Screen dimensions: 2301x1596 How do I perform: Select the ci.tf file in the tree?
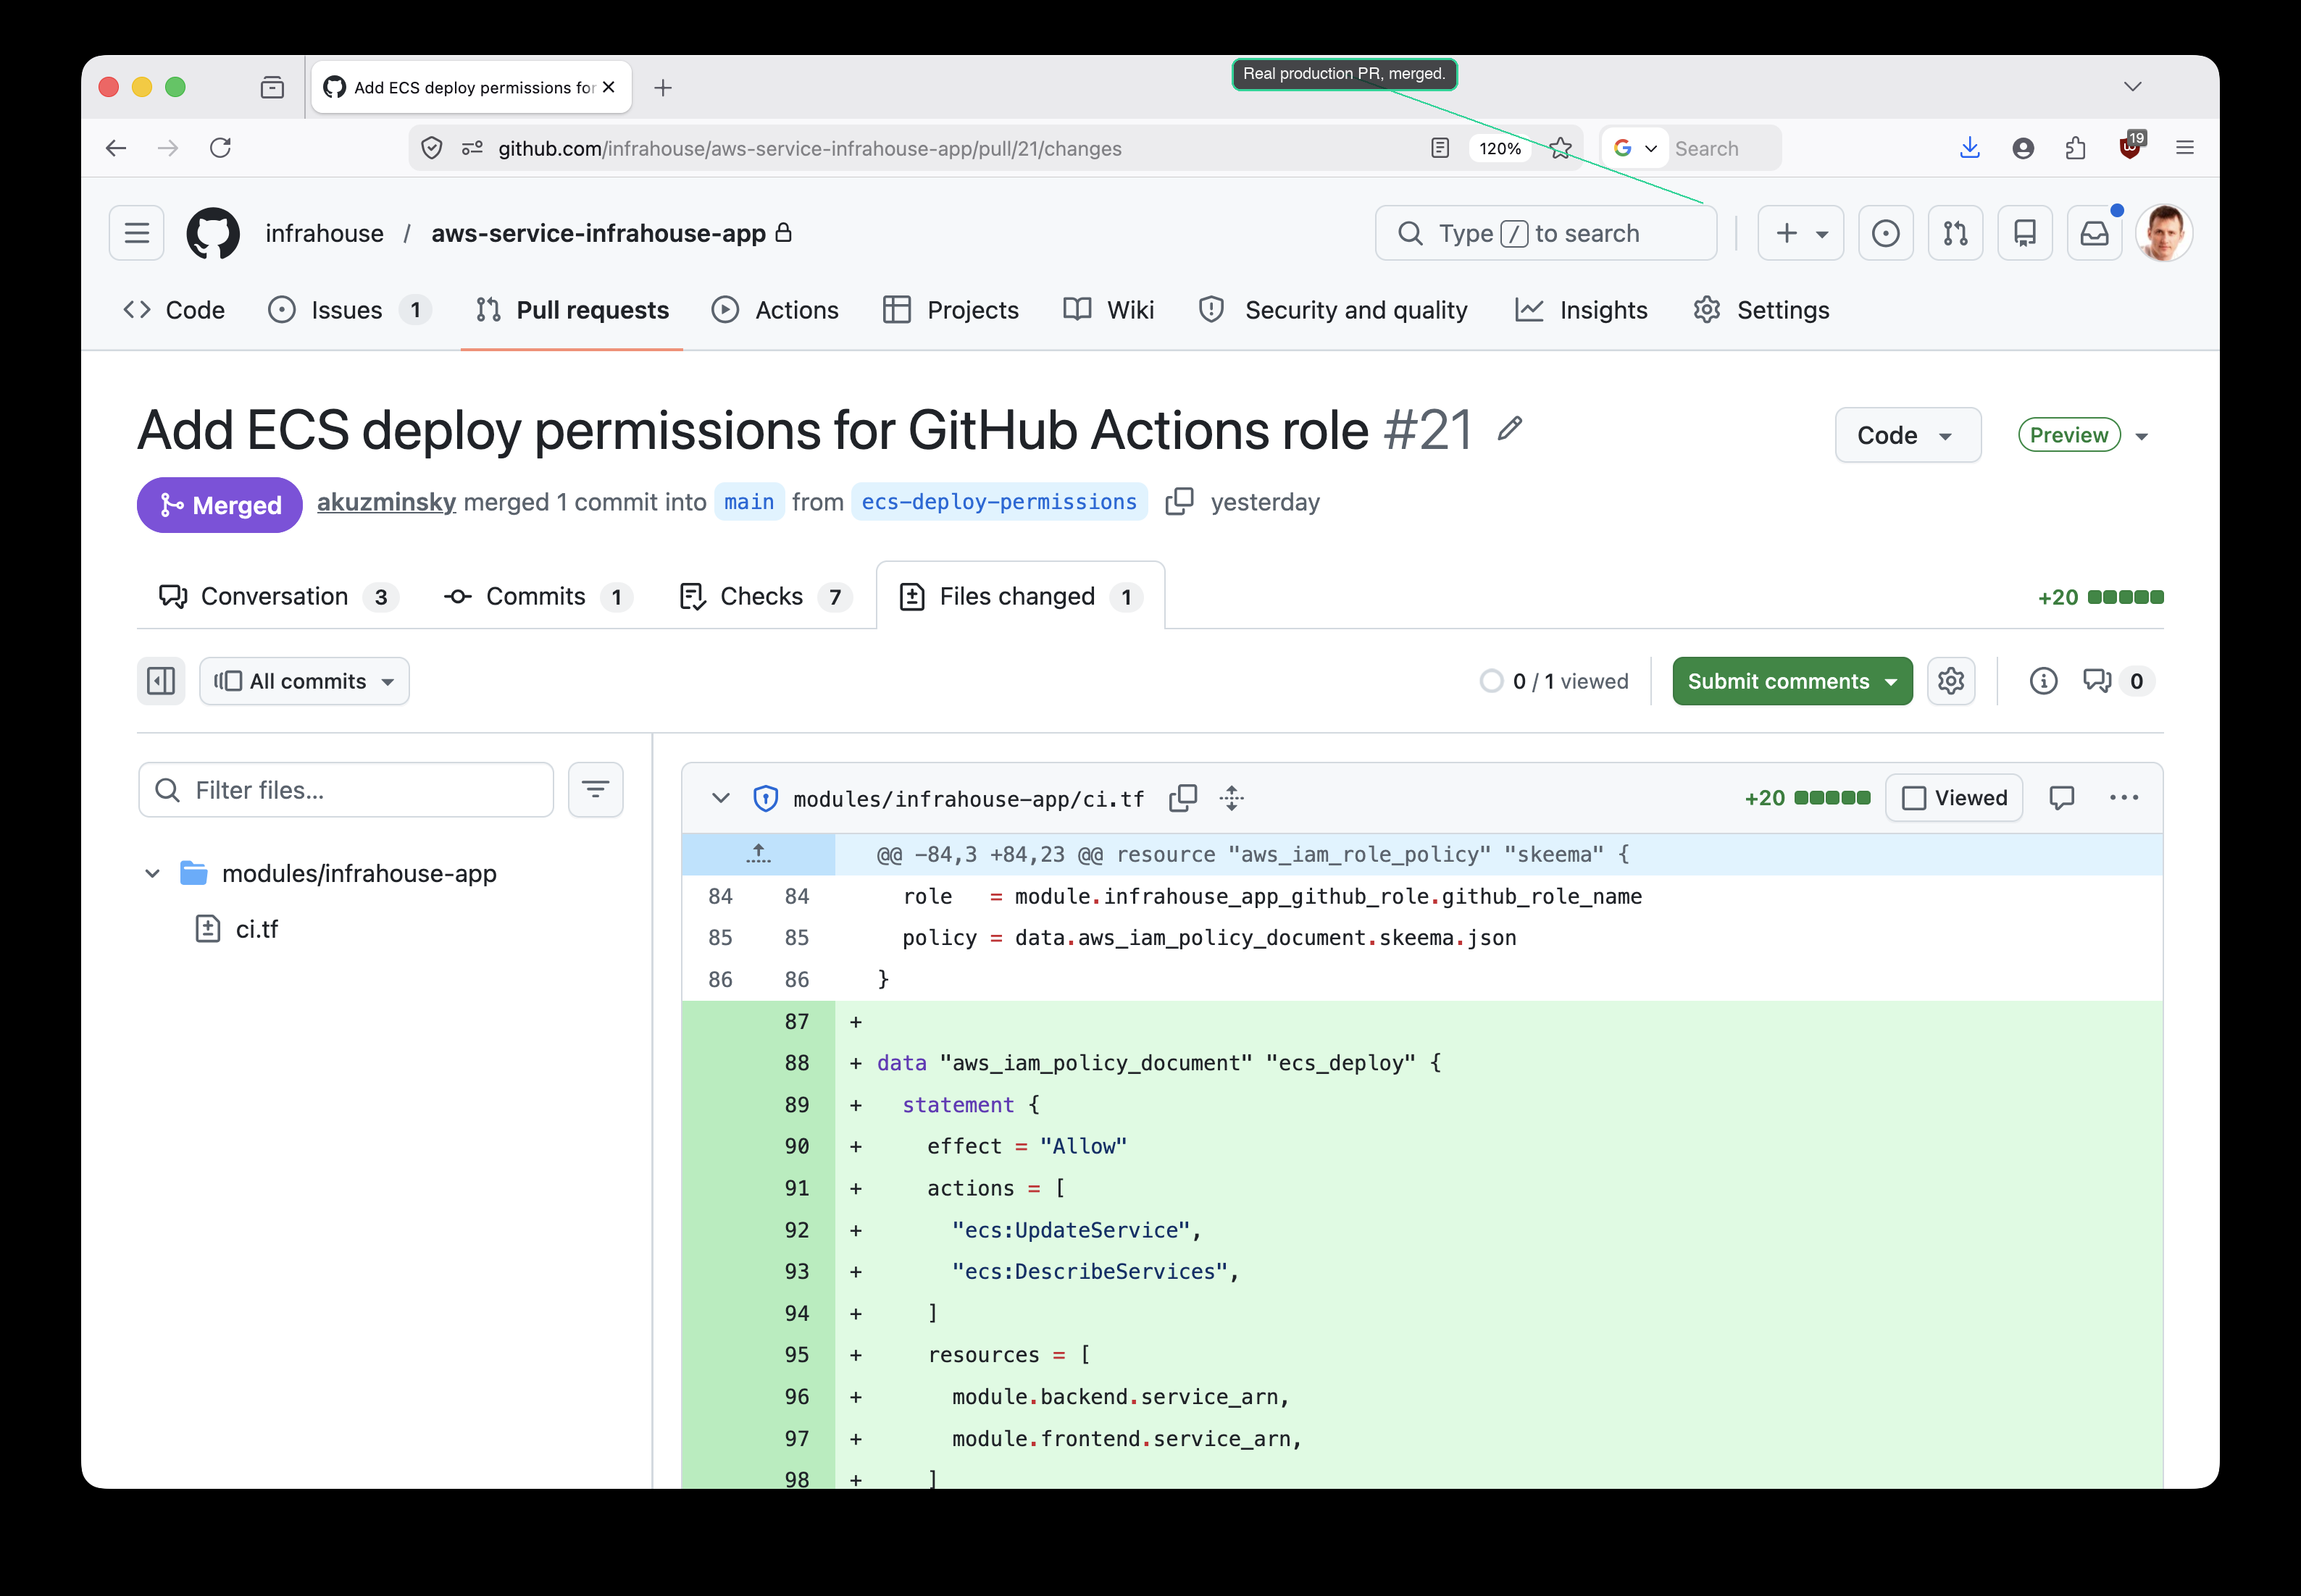click(x=256, y=929)
